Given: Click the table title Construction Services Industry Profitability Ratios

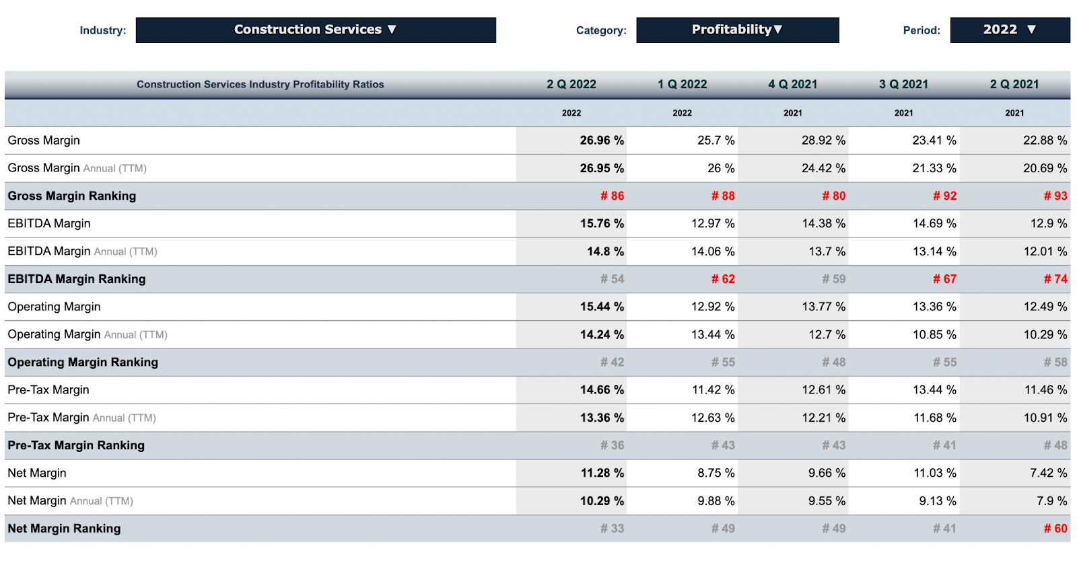Looking at the screenshot, I should [x=260, y=84].
